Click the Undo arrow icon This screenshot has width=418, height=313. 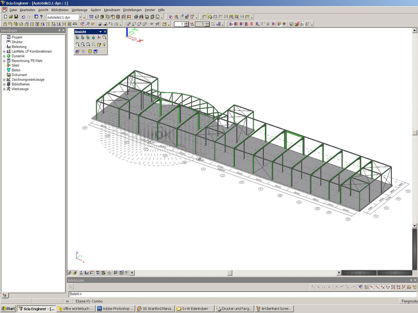24,17
